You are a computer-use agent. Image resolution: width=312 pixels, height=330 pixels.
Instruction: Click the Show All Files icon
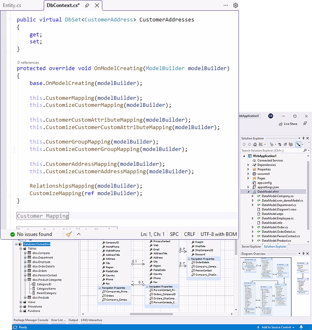[x=291, y=144]
